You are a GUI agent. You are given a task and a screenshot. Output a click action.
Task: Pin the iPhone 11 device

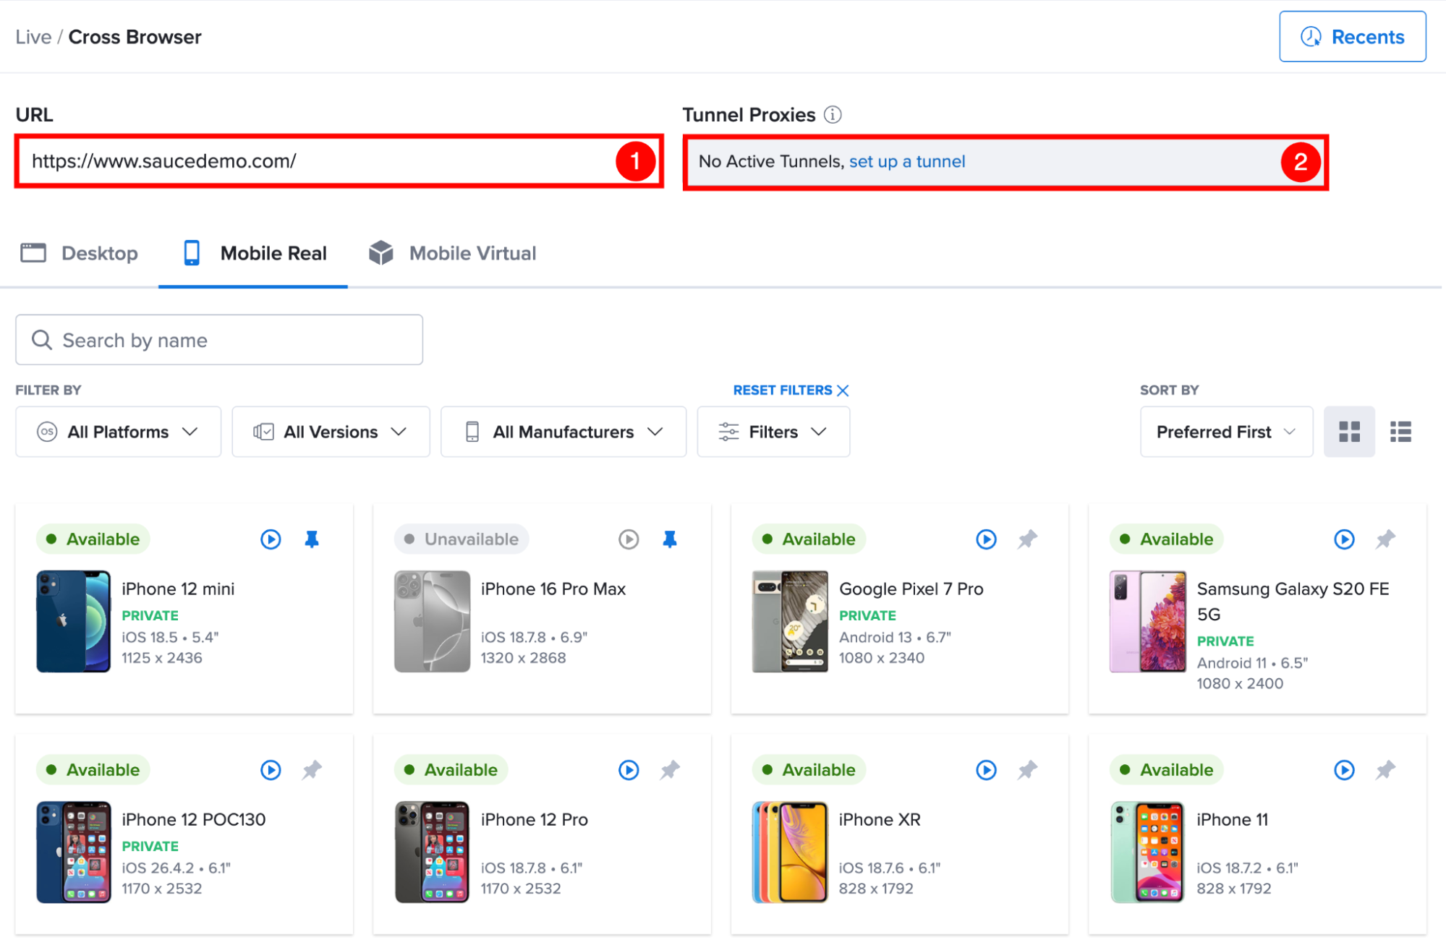pyautogui.click(x=1385, y=770)
